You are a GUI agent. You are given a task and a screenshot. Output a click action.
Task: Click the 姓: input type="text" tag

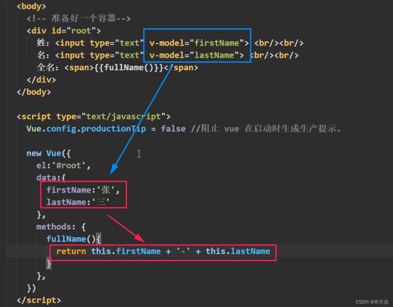click(x=99, y=43)
